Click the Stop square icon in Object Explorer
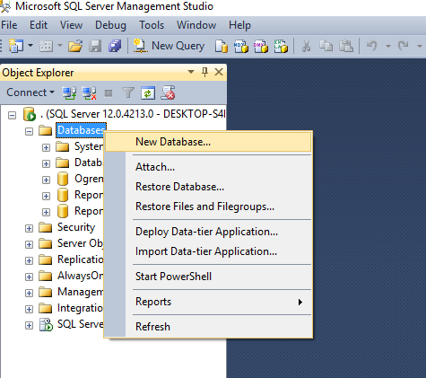Viewport: 426px width, 378px height. (109, 93)
